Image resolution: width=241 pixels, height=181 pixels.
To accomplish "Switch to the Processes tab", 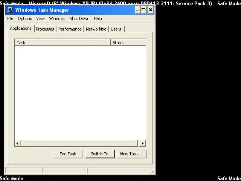I will (45, 29).
